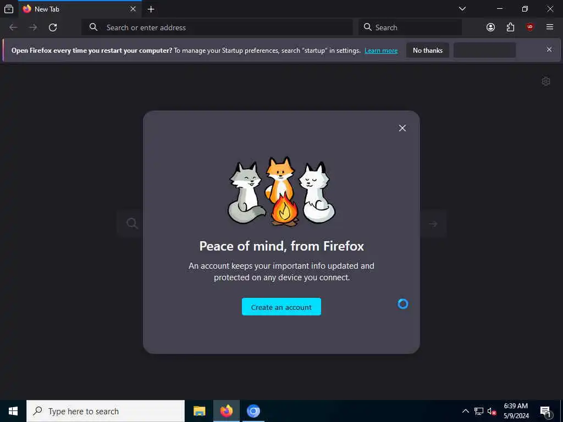
Task: Show hidden system tray icons
Action: [465, 411]
